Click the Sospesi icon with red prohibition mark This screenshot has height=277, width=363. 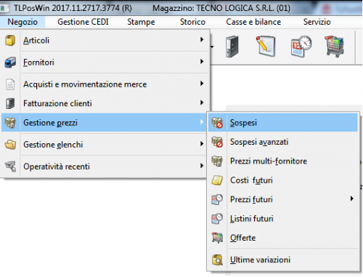[x=217, y=123]
